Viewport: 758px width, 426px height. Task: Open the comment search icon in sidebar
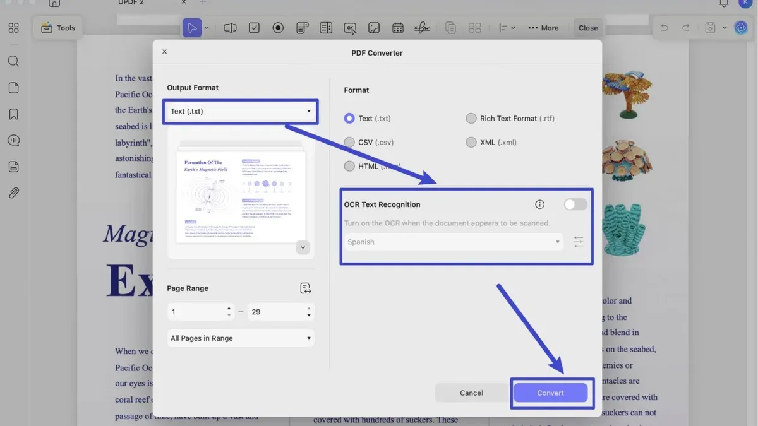13,140
